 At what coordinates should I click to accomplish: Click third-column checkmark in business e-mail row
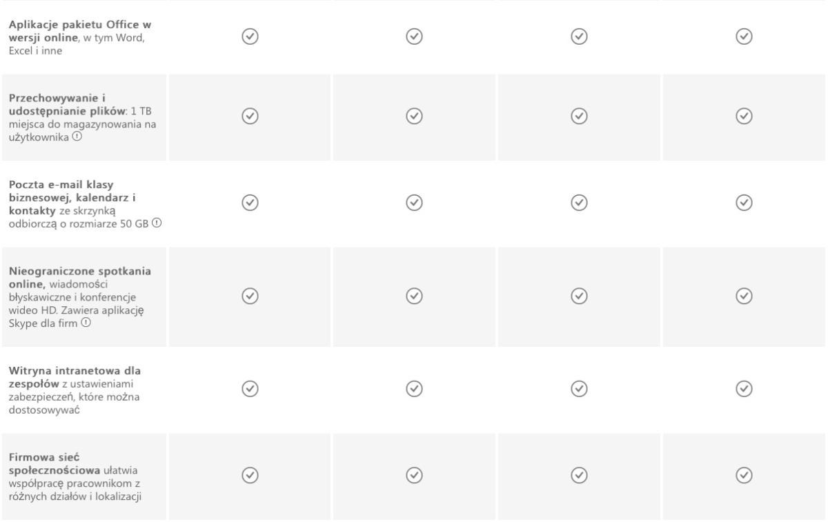click(x=579, y=202)
